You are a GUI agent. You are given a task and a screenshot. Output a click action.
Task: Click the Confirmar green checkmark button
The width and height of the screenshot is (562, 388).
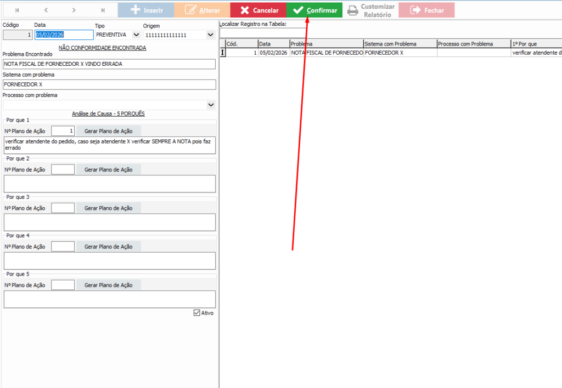(x=314, y=10)
